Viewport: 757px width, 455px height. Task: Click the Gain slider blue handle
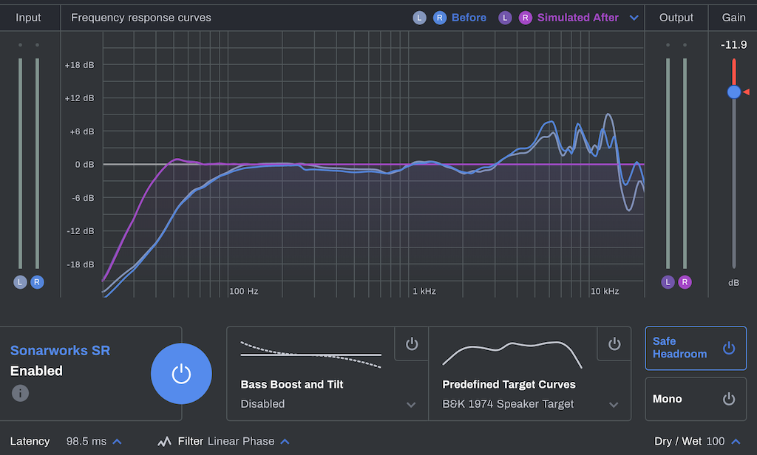[733, 92]
